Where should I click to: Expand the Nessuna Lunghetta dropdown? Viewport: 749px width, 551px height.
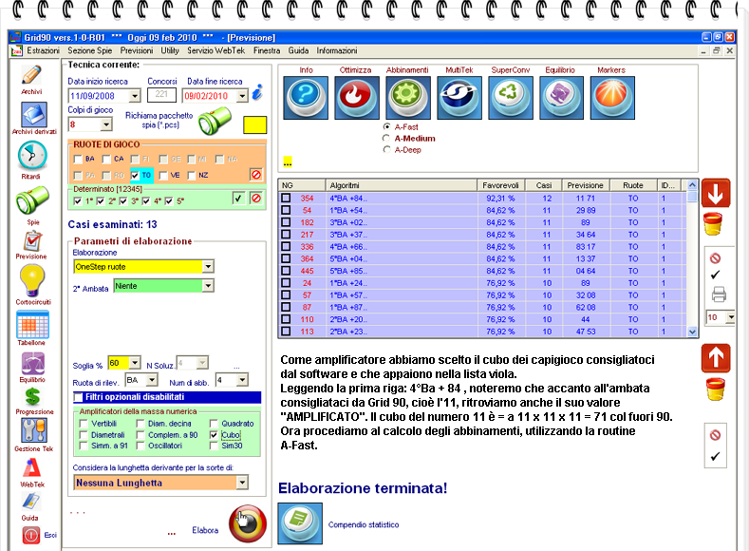pyautogui.click(x=242, y=484)
